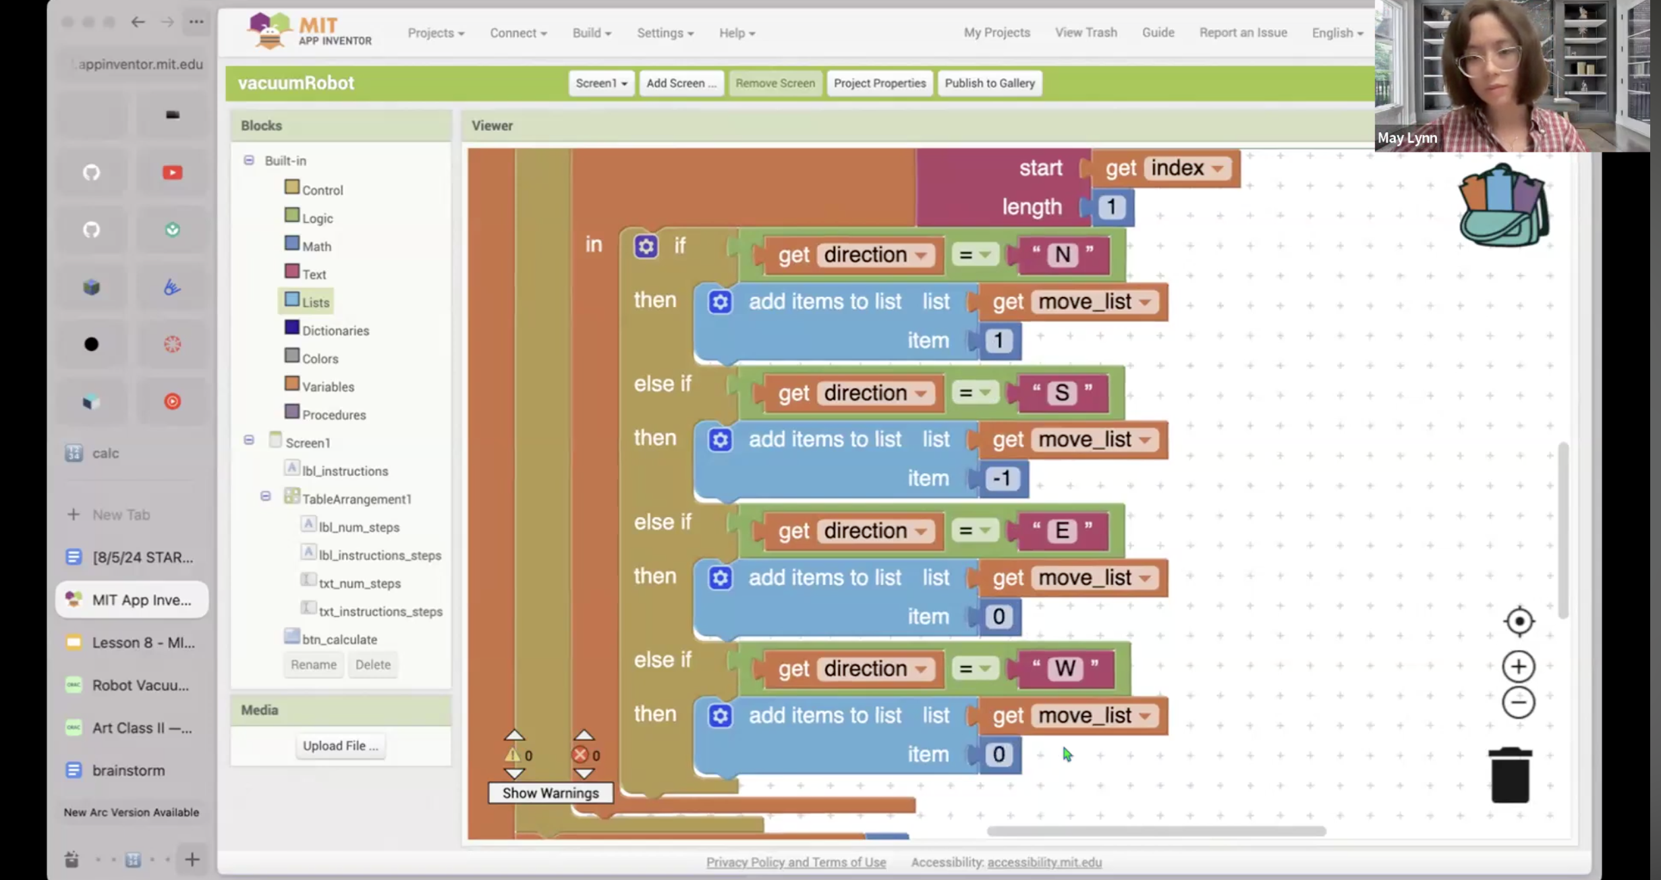Click the Publish to Gallery button
1661x880 pixels.
point(989,83)
